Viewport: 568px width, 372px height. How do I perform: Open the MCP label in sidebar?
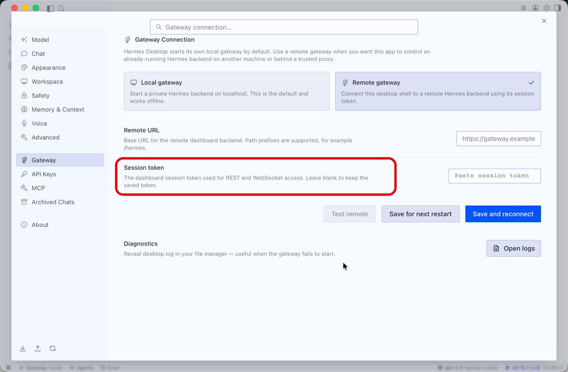(38, 188)
